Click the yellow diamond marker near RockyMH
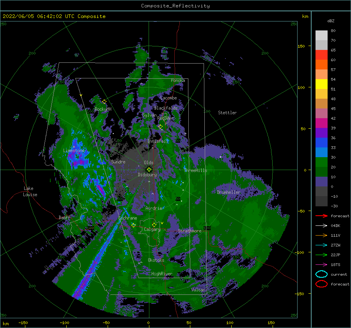Screen dimensions: 351x328 pos(104,102)
